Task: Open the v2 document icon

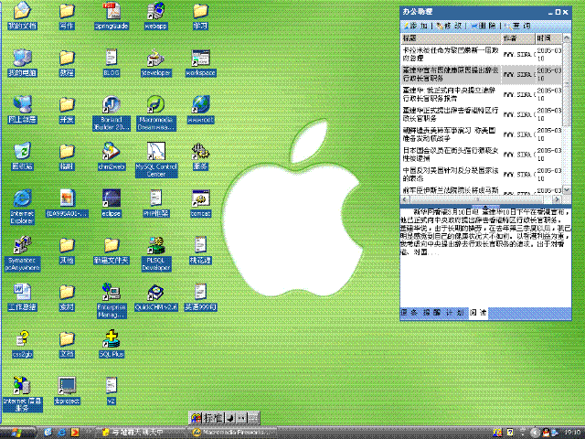Action: pos(112,391)
